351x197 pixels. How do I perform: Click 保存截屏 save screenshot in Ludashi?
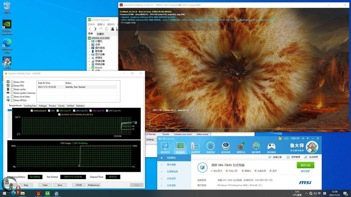point(293,157)
